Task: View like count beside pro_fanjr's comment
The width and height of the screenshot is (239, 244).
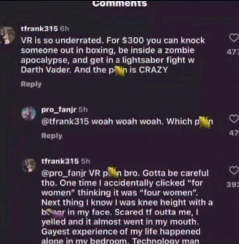Action: tap(234, 133)
